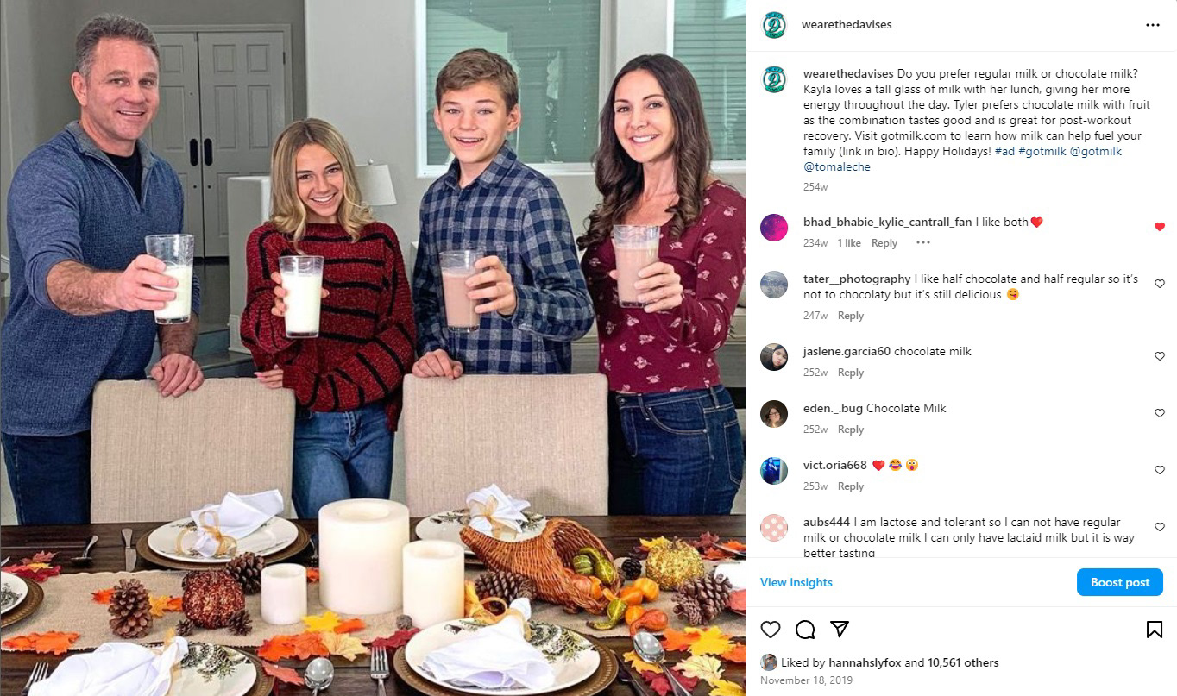Visit the @tomaleche mention link
The height and width of the screenshot is (696, 1177).
click(837, 166)
